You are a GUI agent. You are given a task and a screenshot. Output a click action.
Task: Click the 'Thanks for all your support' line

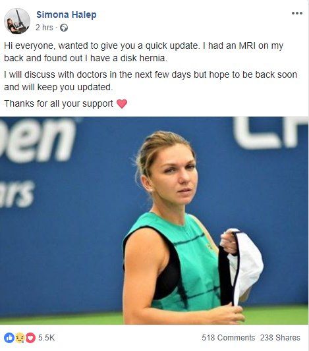(x=59, y=103)
